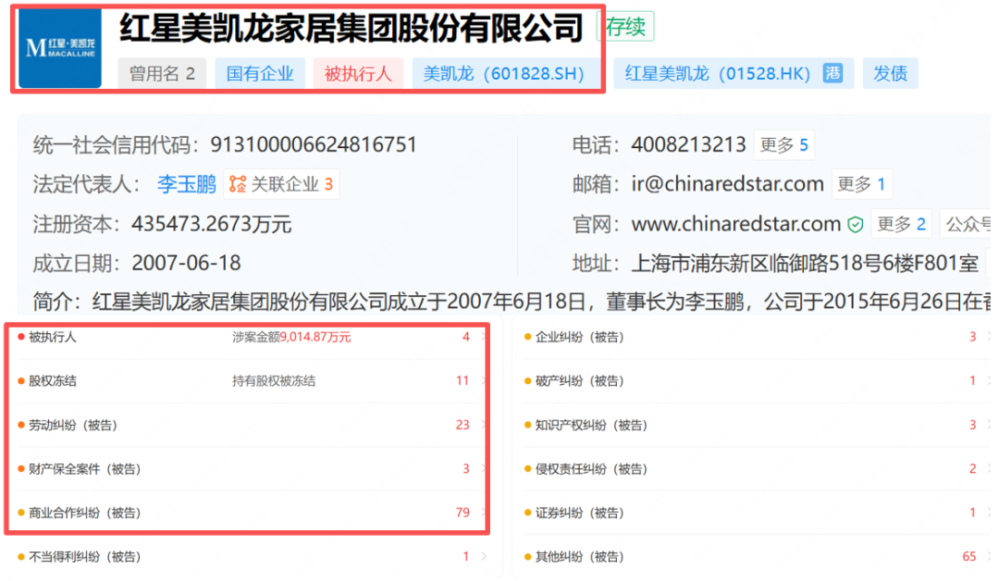Select the 国有企业 tag
Viewport: 999px width, 581px height.
tap(260, 73)
